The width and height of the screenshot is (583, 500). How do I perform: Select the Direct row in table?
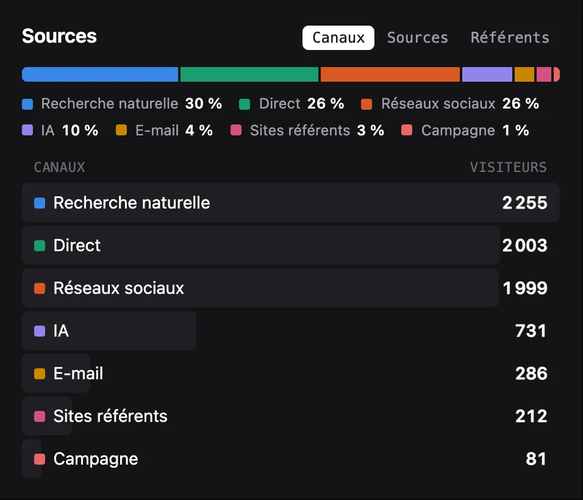(x=291, y=245)
